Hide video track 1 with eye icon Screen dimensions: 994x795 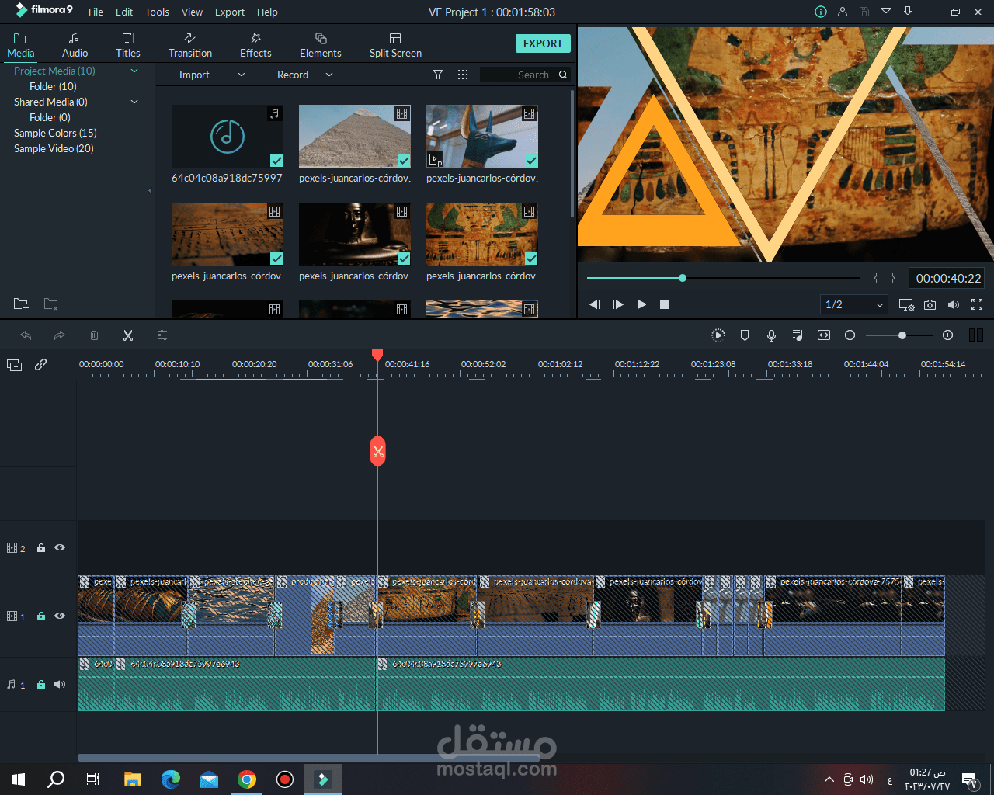tap(60, 616)
